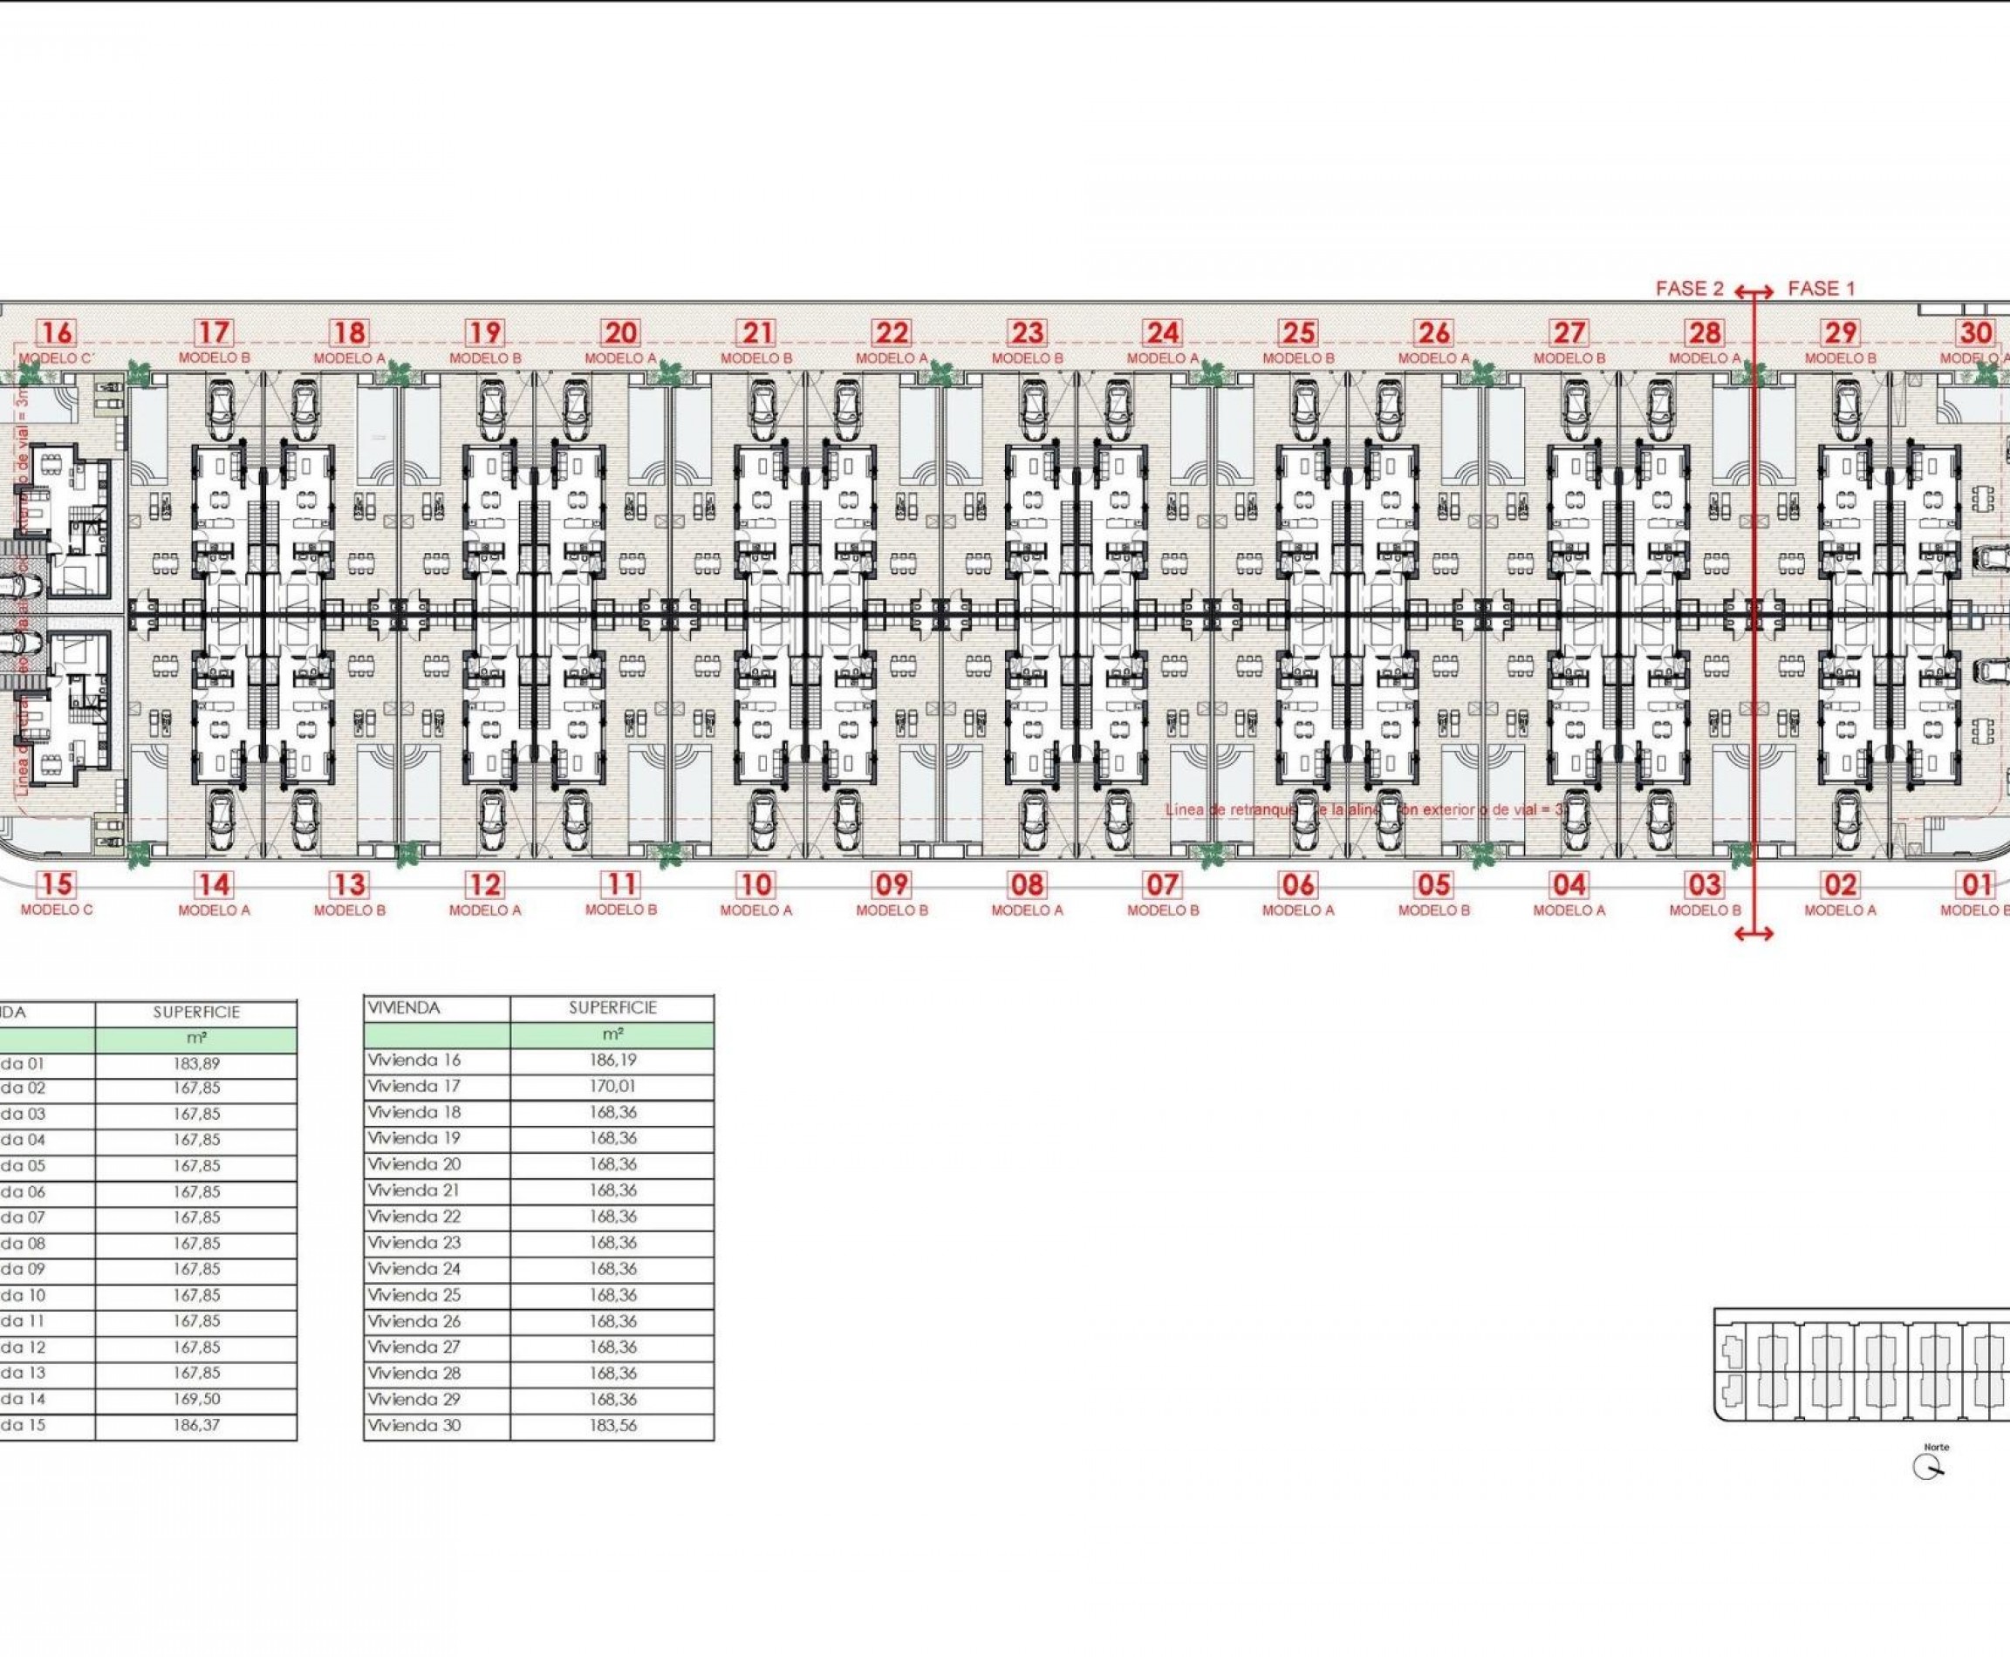Pick plot number 13
This screenshot has height=1657, width=2010.
349,883
